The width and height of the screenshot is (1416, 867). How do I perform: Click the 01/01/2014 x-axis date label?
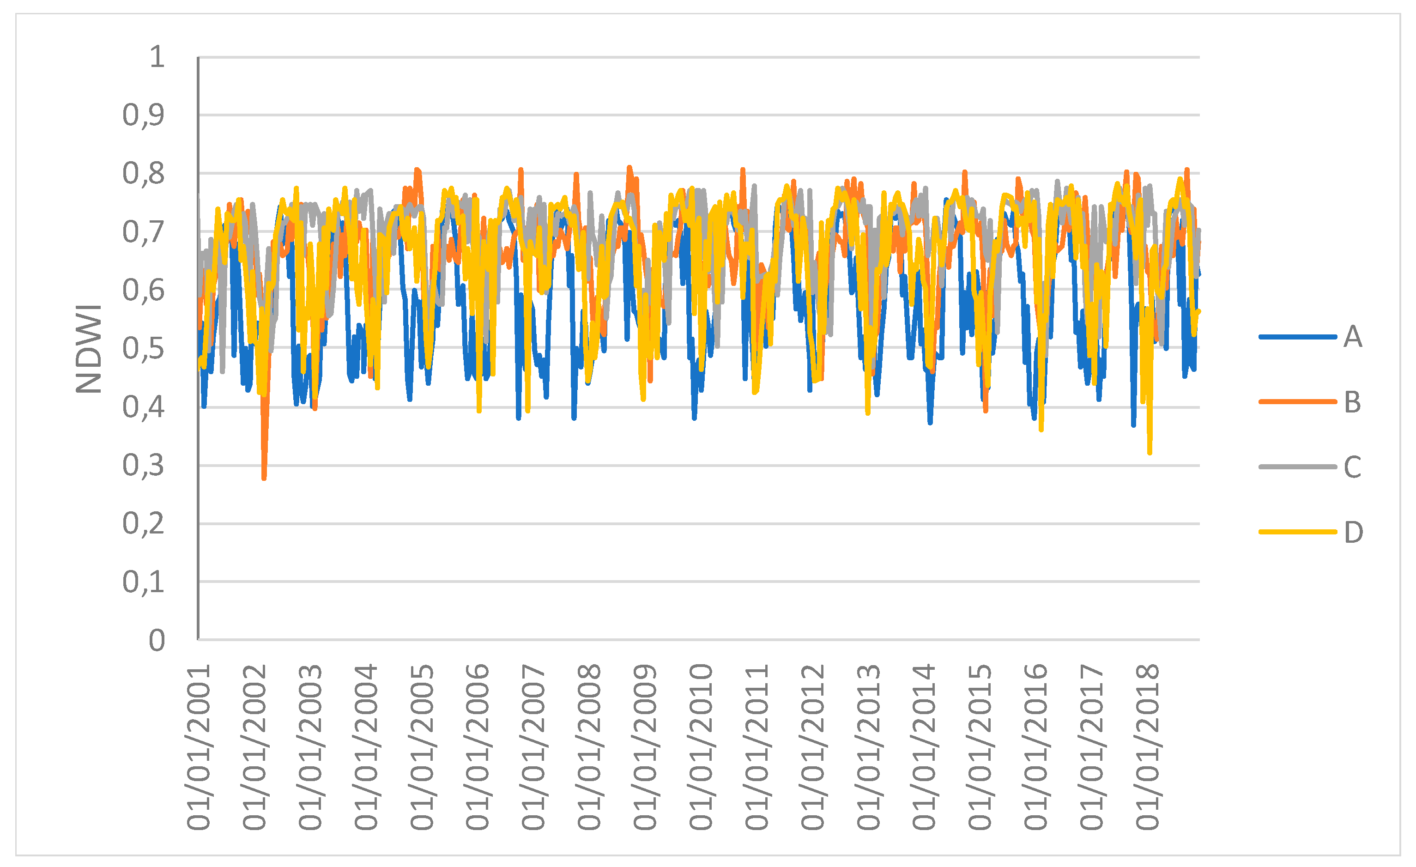[x=924, y=747]
